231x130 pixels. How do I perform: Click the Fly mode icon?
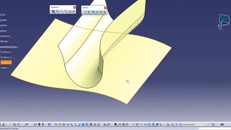56,125
